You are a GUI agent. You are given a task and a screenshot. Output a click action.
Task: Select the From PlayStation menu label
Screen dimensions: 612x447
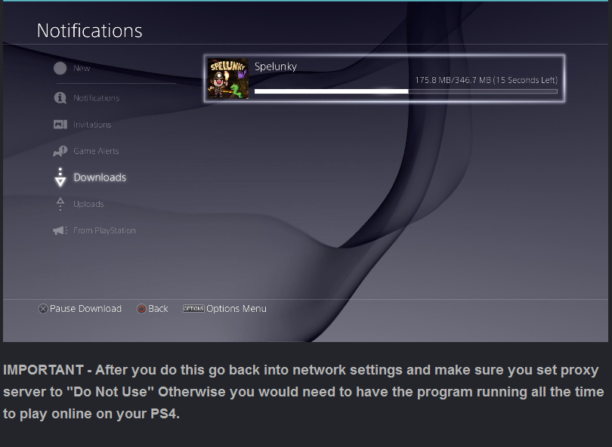pyautogui.click(x=104, y=230)
